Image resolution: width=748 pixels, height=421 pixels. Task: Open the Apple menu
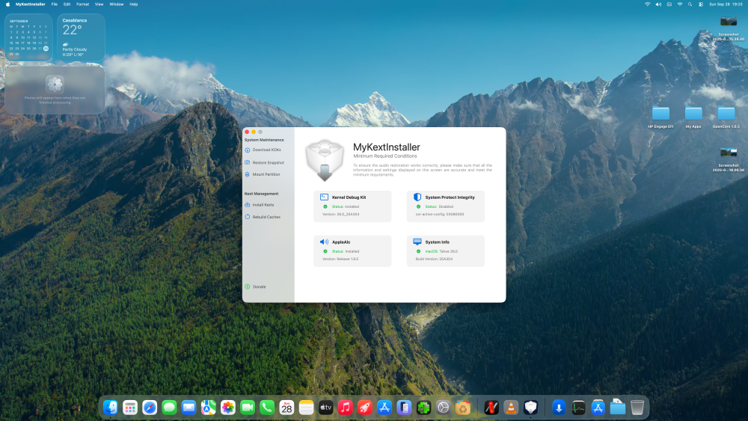[7, 4]
